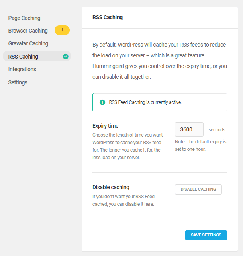Open the Browser Caching section
Image resolution: width=243 pixels, height=256 pixels.
coord(28,31)
